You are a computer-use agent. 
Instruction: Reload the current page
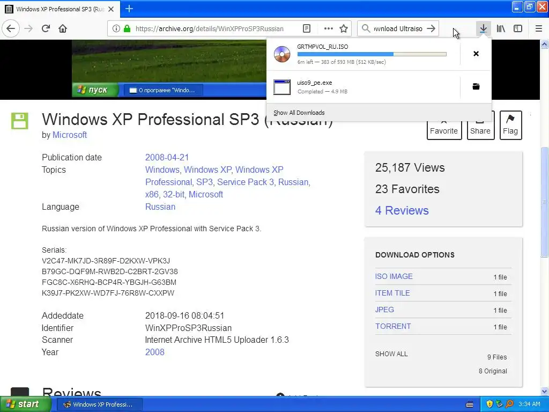point(46,28)
